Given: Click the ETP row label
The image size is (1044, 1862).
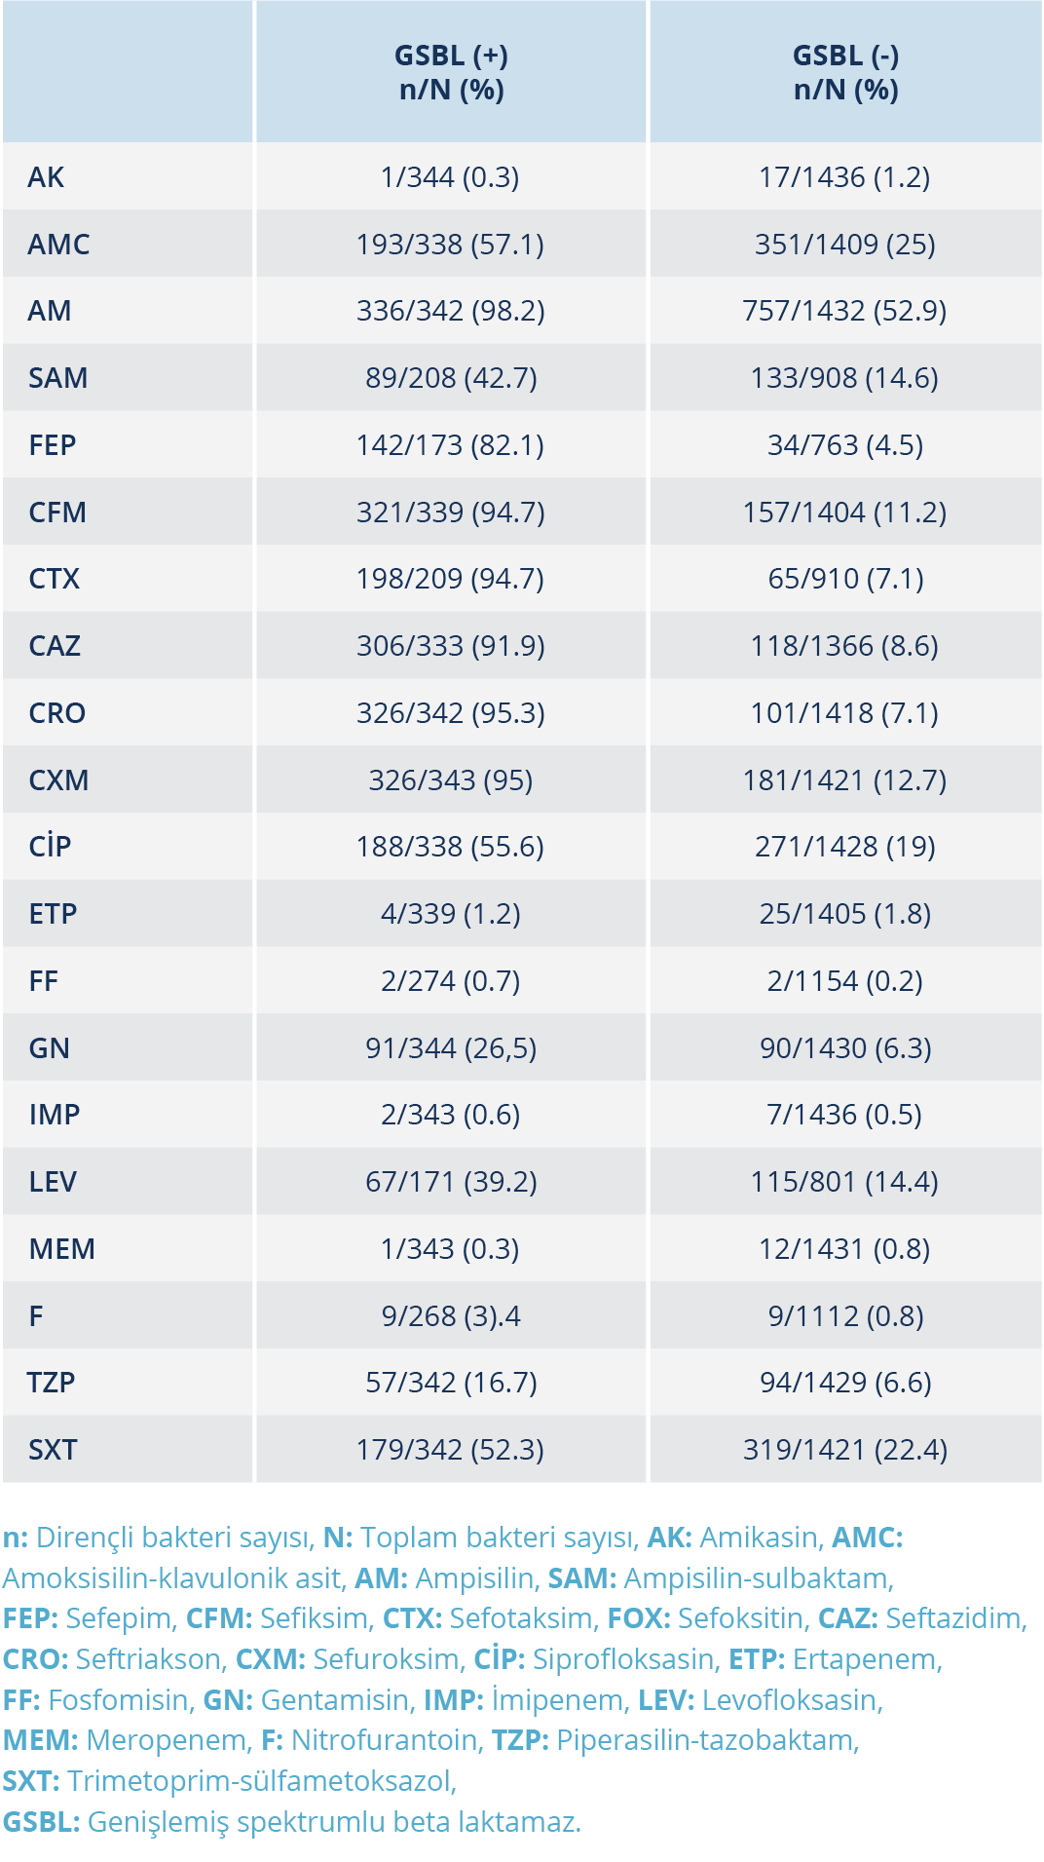Looking at the screenshot, I should point(53,914).
